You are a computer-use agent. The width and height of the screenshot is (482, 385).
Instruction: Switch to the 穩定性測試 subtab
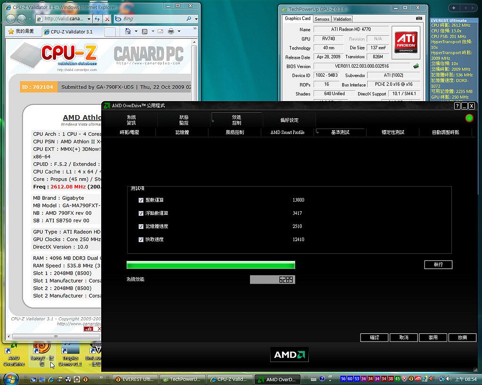coord(393,132)
